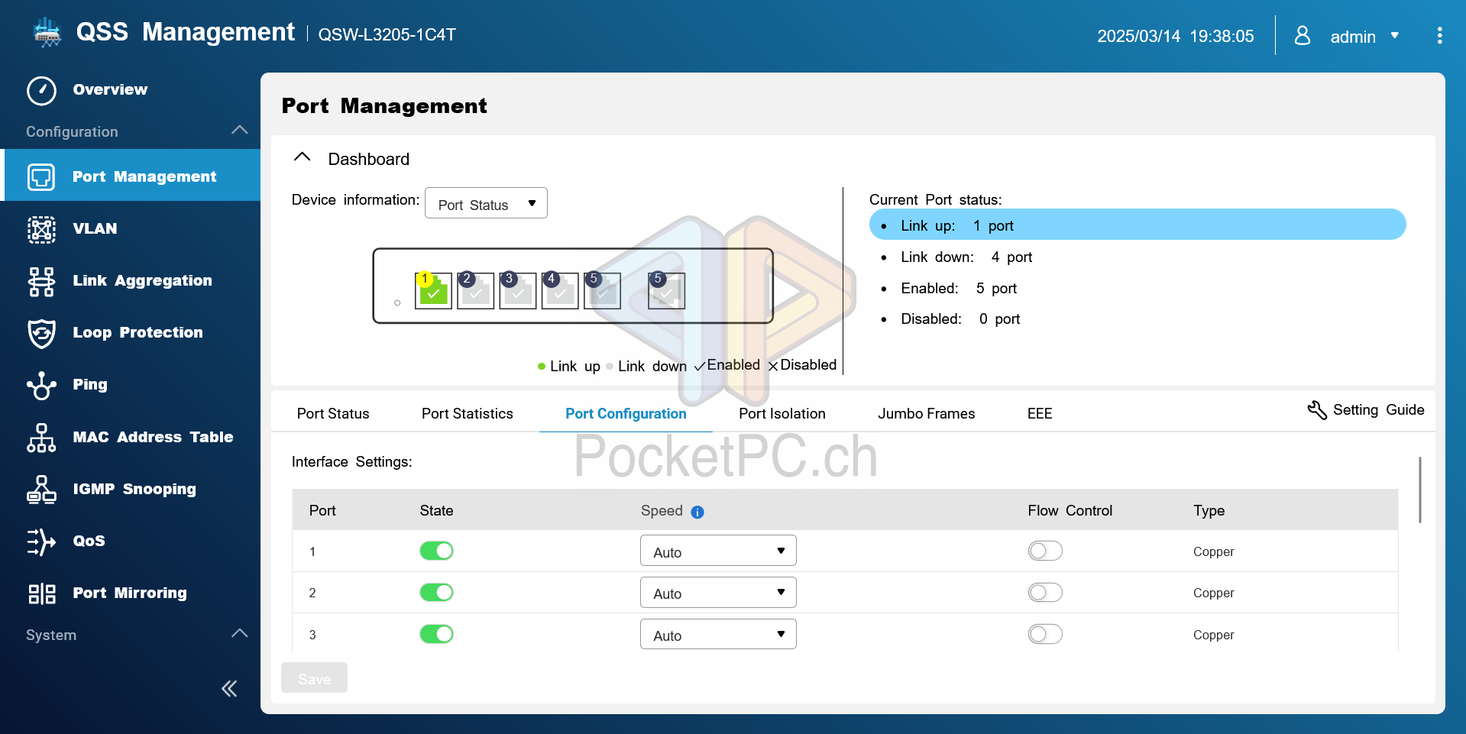The image size is (1466, 734).
Task: Open Port Mirroring via its icon
Action: coord(41,593)
